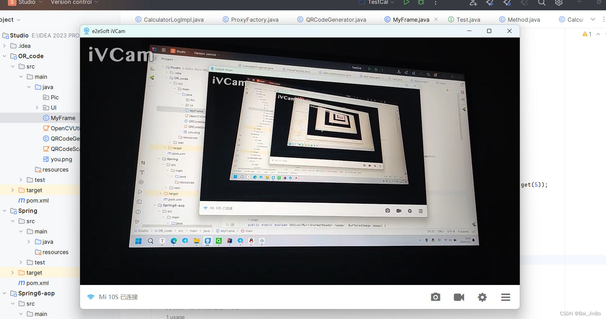Viewport: 606px width, 319px height.
Task: Click the 'get(5));' code text in the editor
Action: point(534,185)
